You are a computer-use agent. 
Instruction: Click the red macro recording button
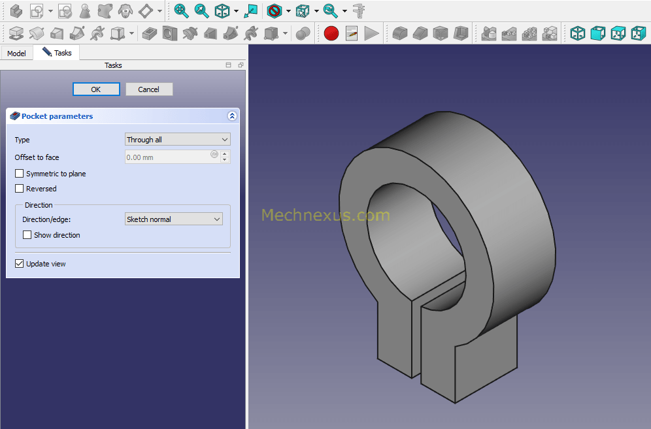point(331,33)
